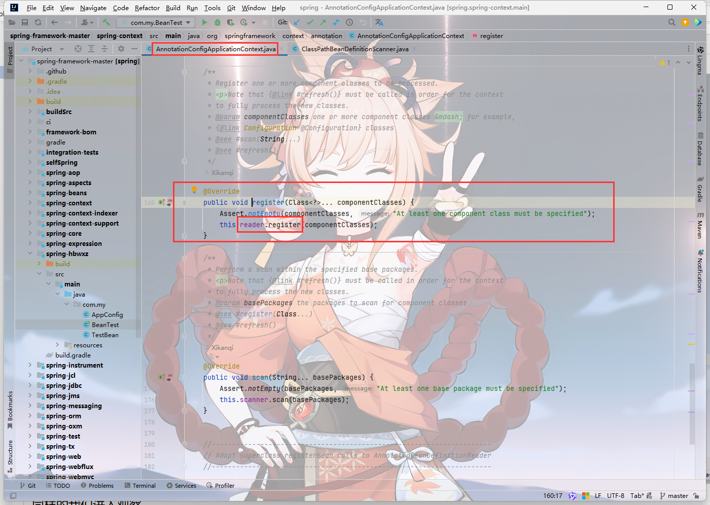710x505 pixels.
Task: Click the Open file toolbar icon
Action: pyautogui.click(x=12, y=22)
